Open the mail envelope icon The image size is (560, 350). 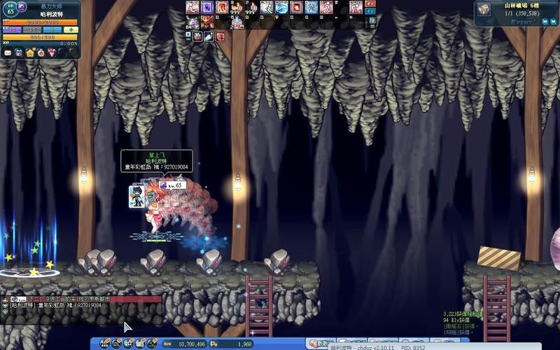[8, 52]
